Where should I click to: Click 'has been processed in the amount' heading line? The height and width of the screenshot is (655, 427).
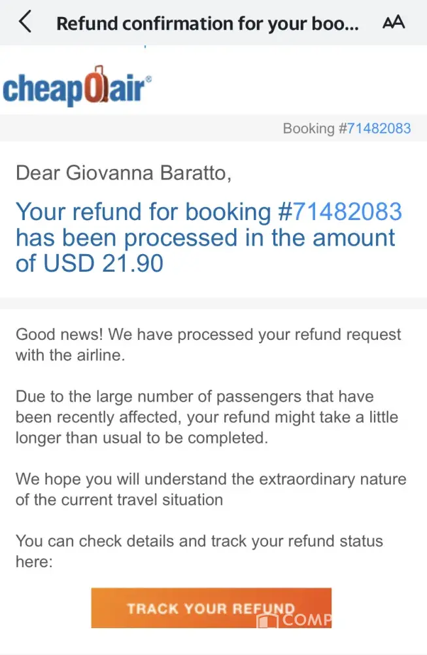coord(205,237)
